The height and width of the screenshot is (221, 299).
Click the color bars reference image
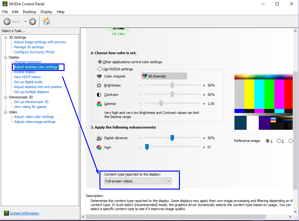tap(263, 102)
